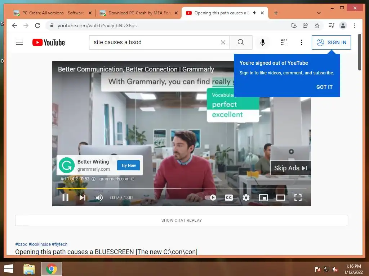Go back with the browser back arrow
Screen dimensions: 369x276
pos(14,26)
